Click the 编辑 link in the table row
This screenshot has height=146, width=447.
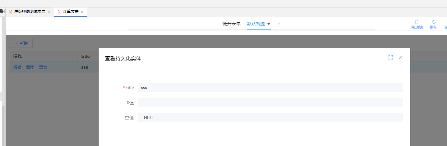coord(17,67)
